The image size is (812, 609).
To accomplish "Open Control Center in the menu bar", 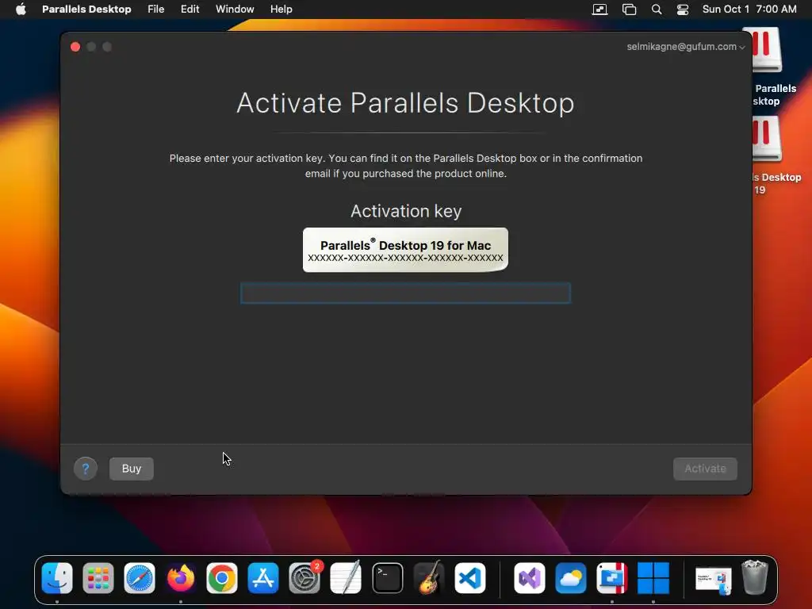I will (x=683, y=10).
